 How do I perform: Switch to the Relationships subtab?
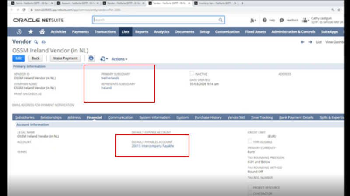coord(51,117)
